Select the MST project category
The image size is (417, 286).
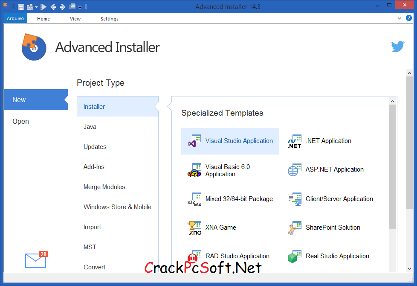click(x=118, y=247)
